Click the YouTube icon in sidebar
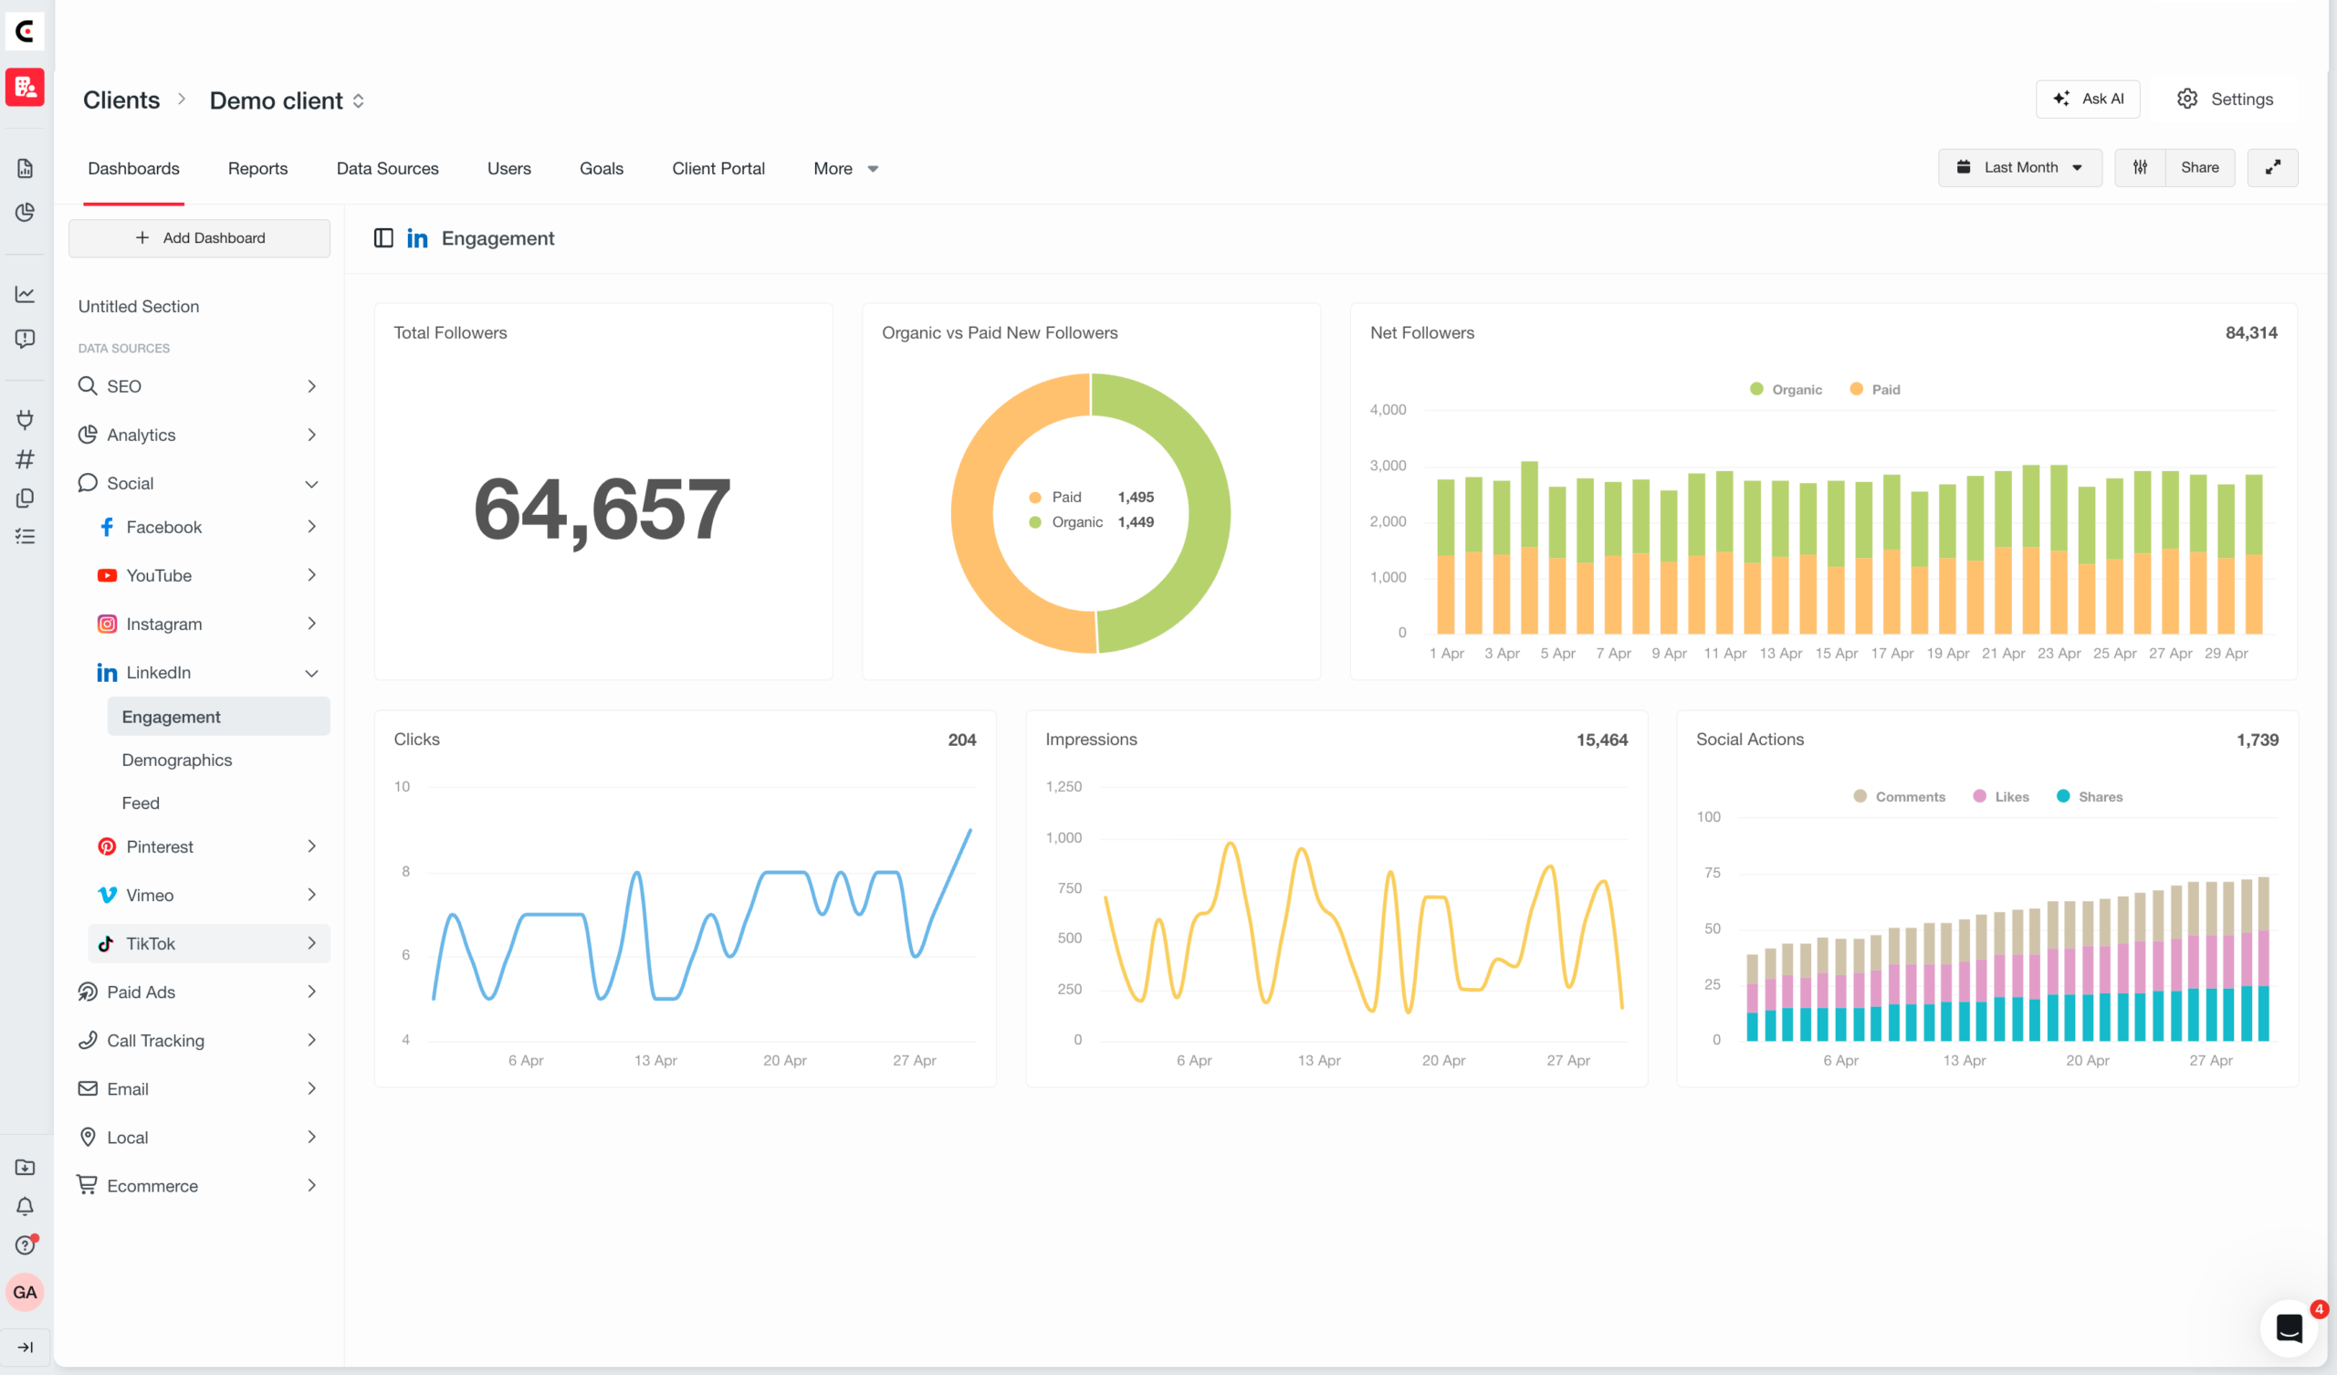The image size is (2337, 1375). 108,575
